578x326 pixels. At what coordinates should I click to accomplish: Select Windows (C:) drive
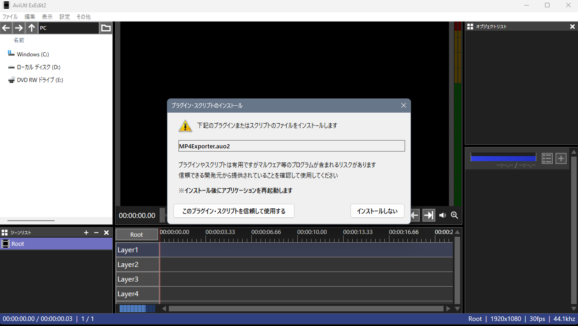(x=33, y=54)
